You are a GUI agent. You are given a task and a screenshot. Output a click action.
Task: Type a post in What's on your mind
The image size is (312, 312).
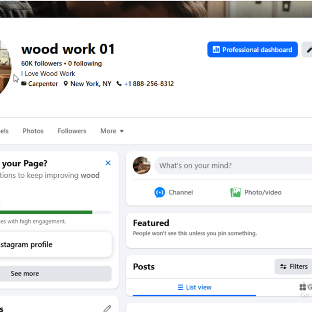[x=233, y=165]
